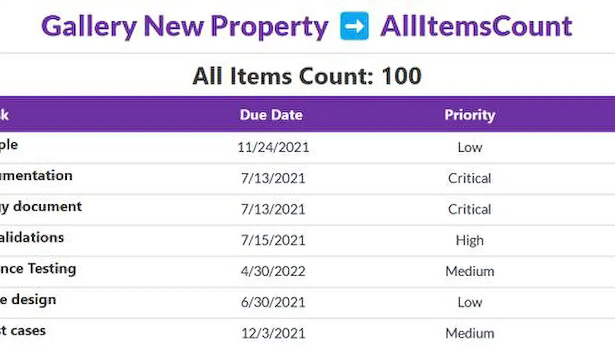Click the 'validations' task row title

pyautogui.click(x=32, y=237)
